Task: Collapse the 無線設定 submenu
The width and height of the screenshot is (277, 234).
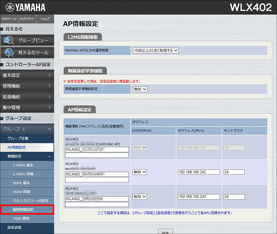Action: pos(27,156)
